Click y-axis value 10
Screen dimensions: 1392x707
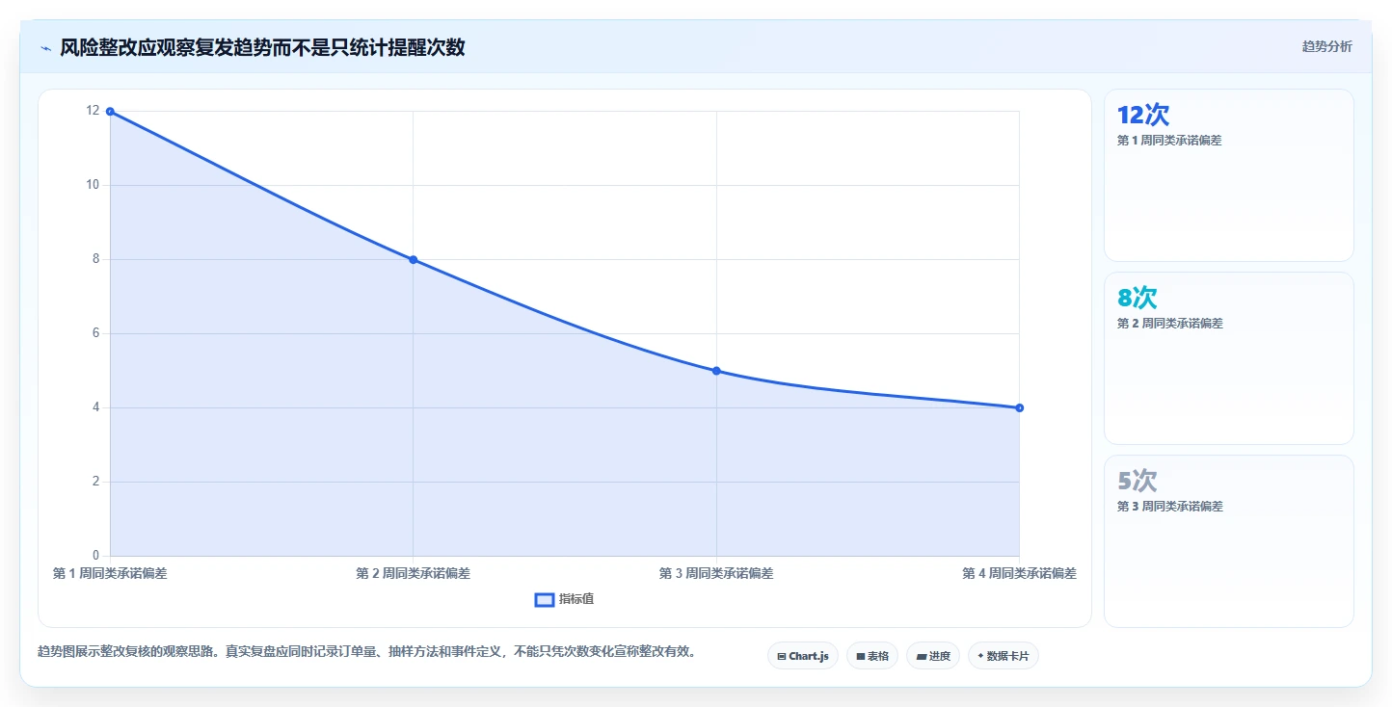93,185
